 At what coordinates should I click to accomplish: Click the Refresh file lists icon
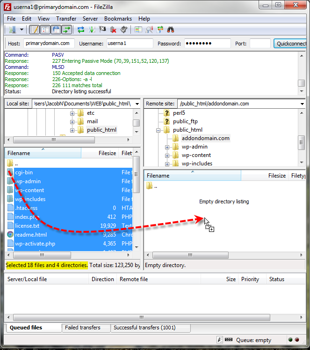(x=81, y=30)
